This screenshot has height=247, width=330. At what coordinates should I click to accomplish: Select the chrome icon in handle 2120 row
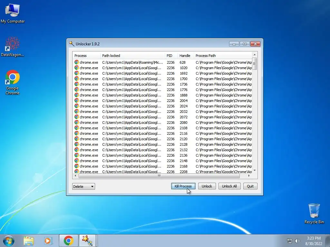pyautogui.click(x=77, y=139)
